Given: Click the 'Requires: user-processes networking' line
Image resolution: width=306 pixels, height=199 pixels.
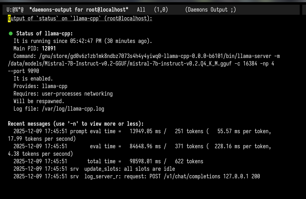Looking at the screenshot, I should click(x=63, y=94).
